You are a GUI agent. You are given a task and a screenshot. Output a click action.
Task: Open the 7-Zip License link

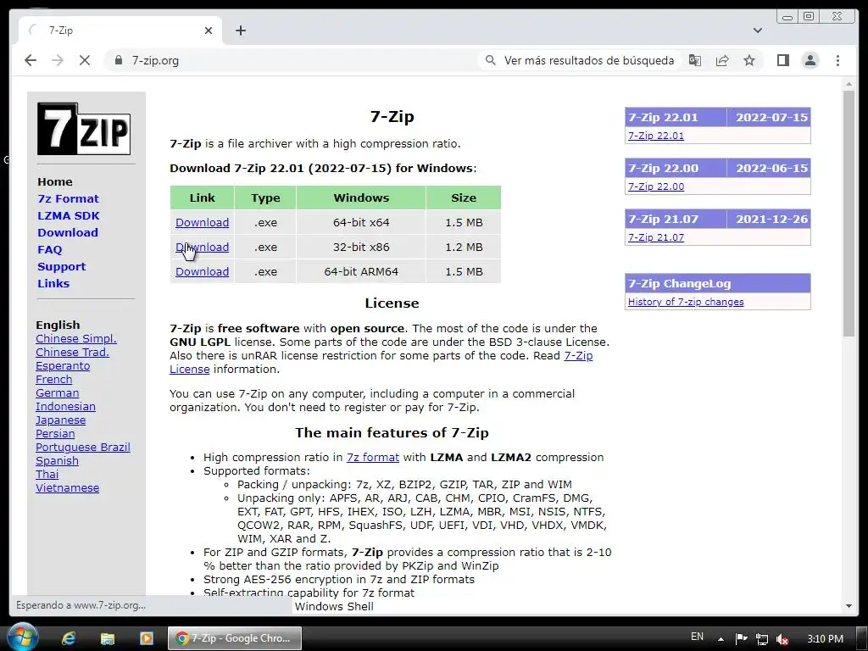pyautogui.click(x=578, y=355)
